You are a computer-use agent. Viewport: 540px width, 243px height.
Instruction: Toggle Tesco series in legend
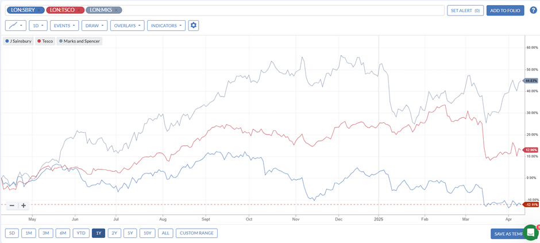click(x=45, y=41)
